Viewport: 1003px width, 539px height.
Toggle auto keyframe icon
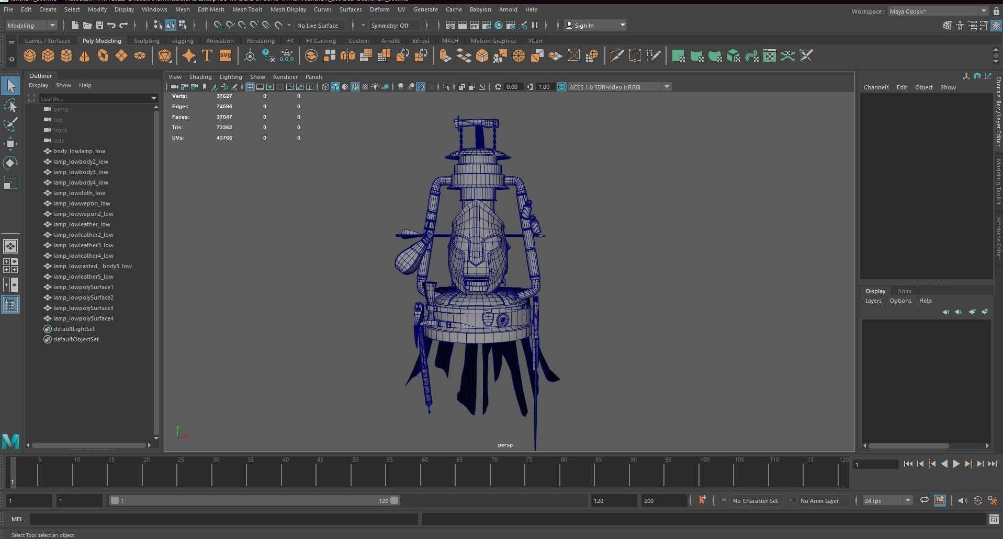click(x=977, y=501)
